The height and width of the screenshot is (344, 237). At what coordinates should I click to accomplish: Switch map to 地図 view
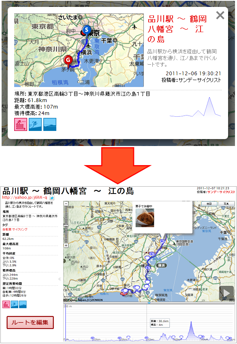coord(209,204)
